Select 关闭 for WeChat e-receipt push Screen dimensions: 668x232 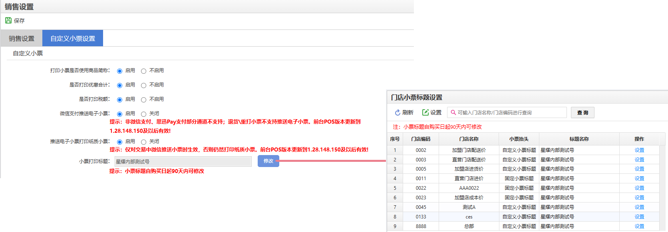(143, 114)
